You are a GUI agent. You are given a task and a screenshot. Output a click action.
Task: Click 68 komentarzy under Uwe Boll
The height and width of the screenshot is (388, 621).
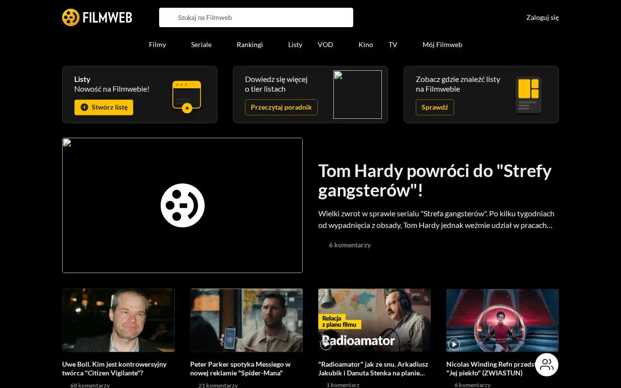coord(90,385)
